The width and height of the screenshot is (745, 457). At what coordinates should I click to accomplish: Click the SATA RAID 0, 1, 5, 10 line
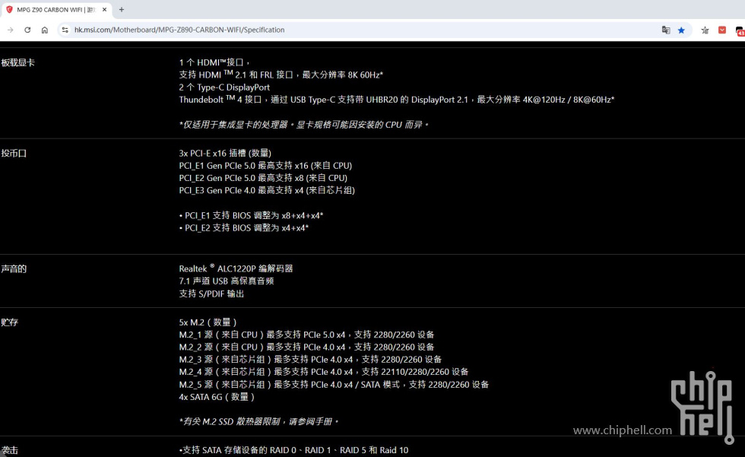click(293, 450)
